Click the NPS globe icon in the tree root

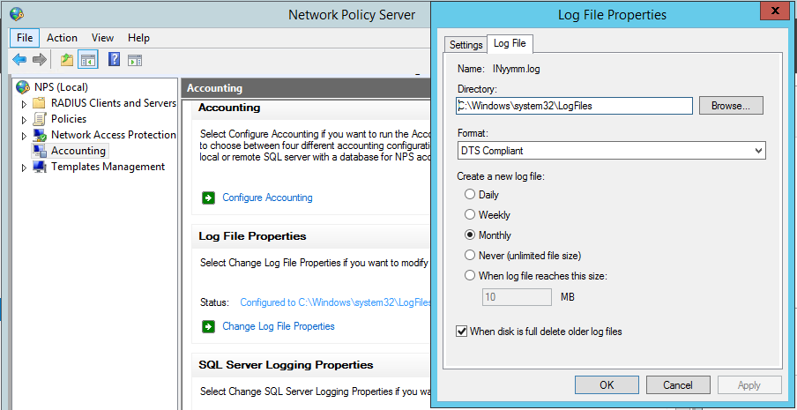[23, 87]
